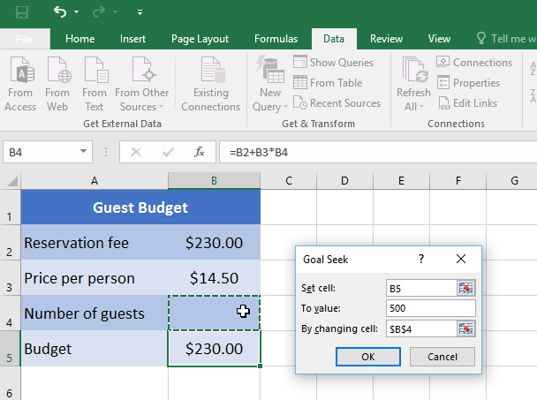Click the To value input field
537x400 pixels.
[x=431, y=308]
